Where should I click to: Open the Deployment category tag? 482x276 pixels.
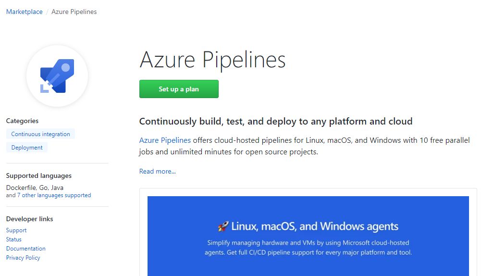tap(27, 148)
